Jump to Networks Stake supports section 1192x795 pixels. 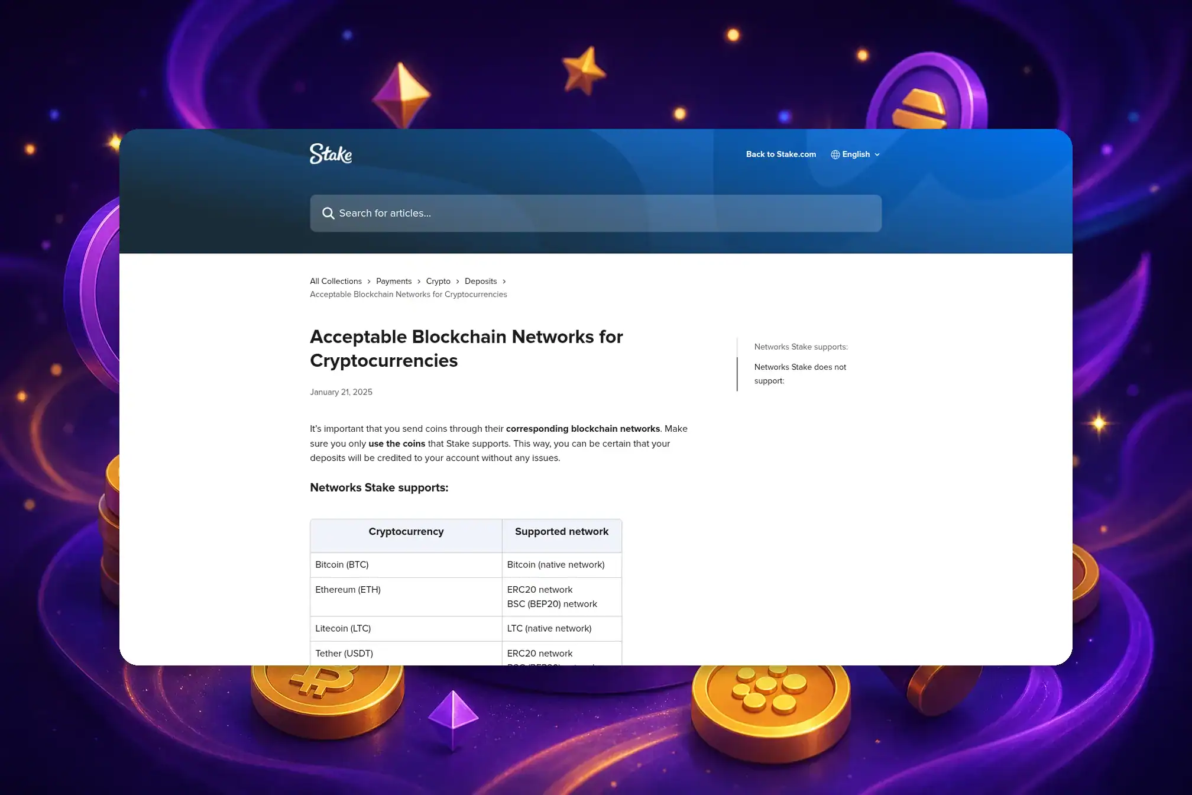coord(801,347)
